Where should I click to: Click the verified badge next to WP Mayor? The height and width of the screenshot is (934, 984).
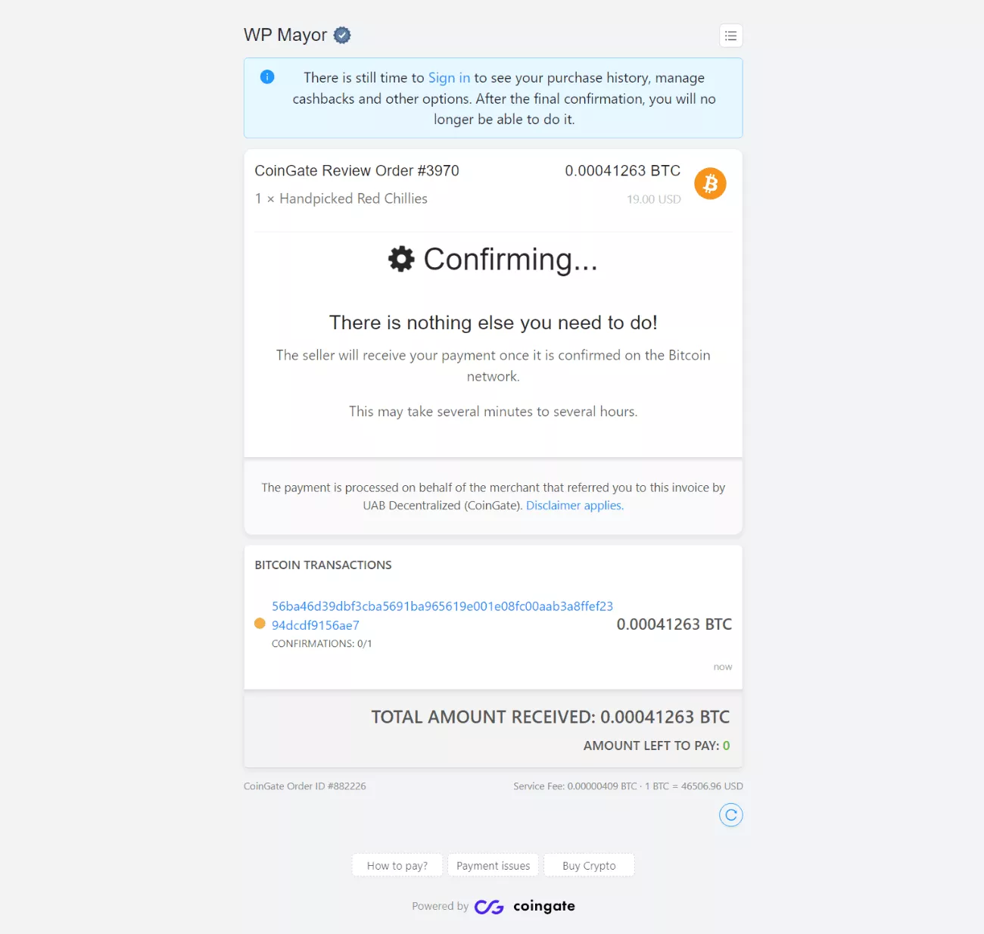[x=342, y=35]
